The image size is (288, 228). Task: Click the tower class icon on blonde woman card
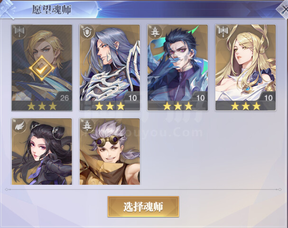pos(223,31)
